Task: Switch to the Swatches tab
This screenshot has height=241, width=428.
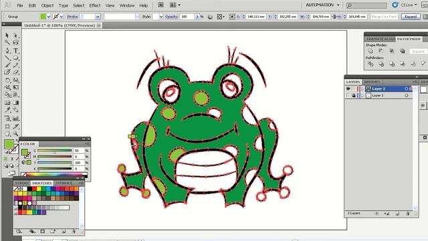Action: pos(41,183)
